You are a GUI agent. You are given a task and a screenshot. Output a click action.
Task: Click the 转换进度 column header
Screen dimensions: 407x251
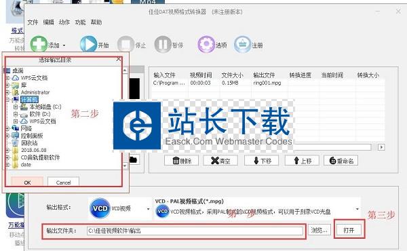[301, 75]
